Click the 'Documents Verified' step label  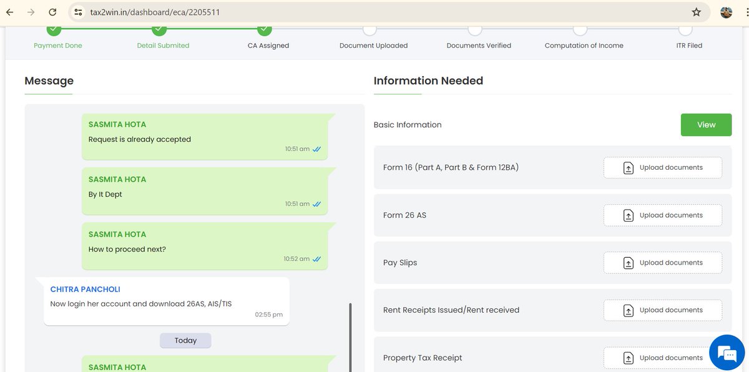click(x=479, y=46)
